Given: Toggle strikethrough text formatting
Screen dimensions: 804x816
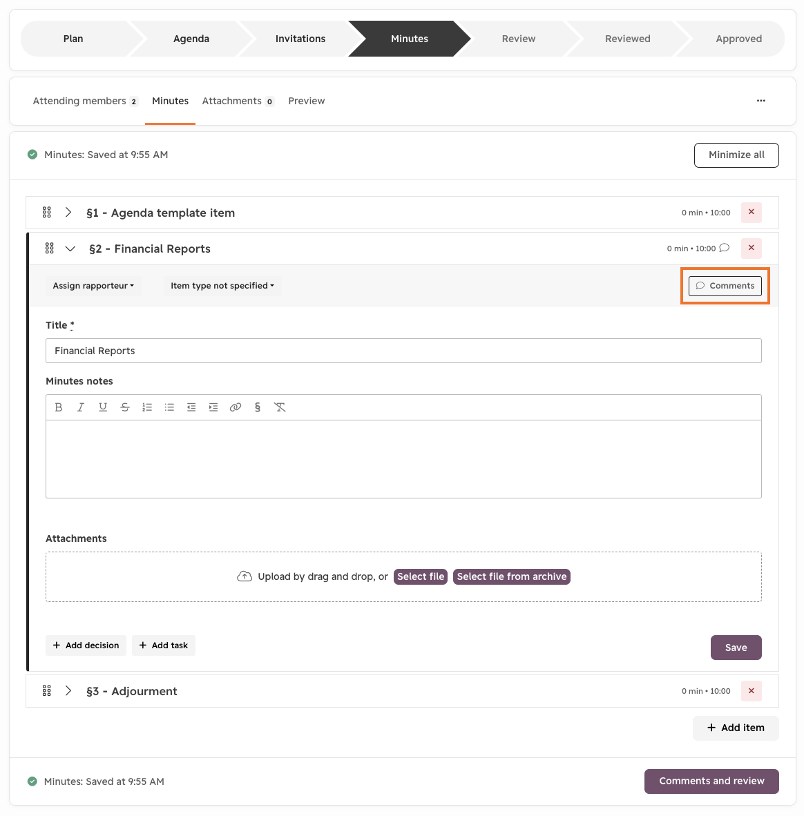Looking at the screenshot, I should 124,407.
